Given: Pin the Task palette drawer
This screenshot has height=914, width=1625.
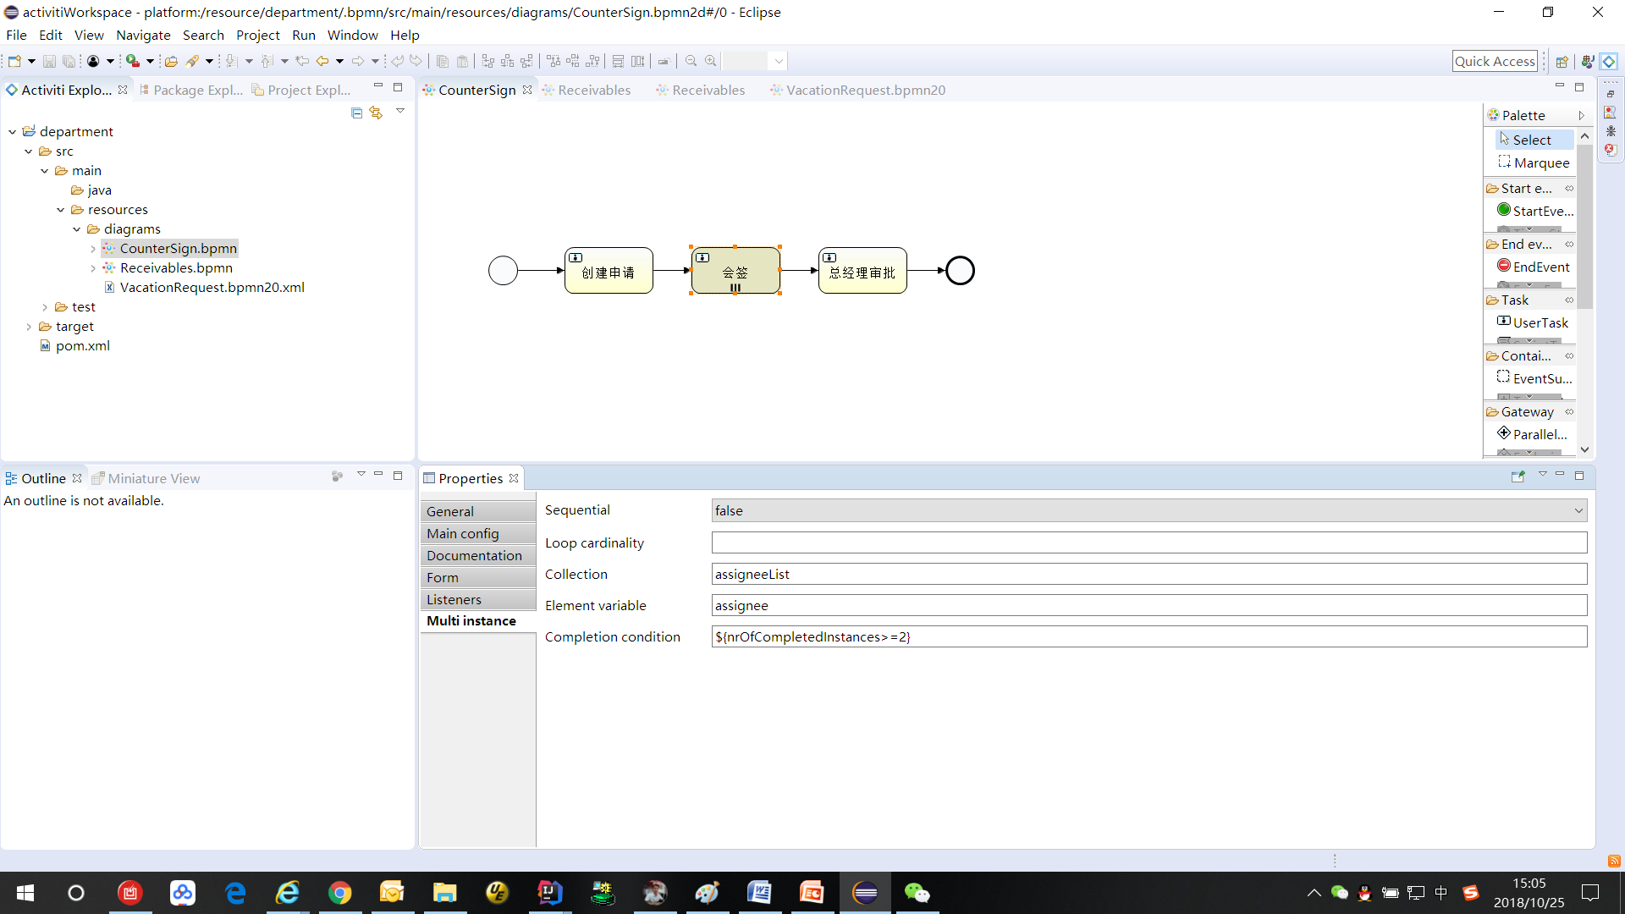Looking at the screenshot, I should click(x=1569, y=300).
